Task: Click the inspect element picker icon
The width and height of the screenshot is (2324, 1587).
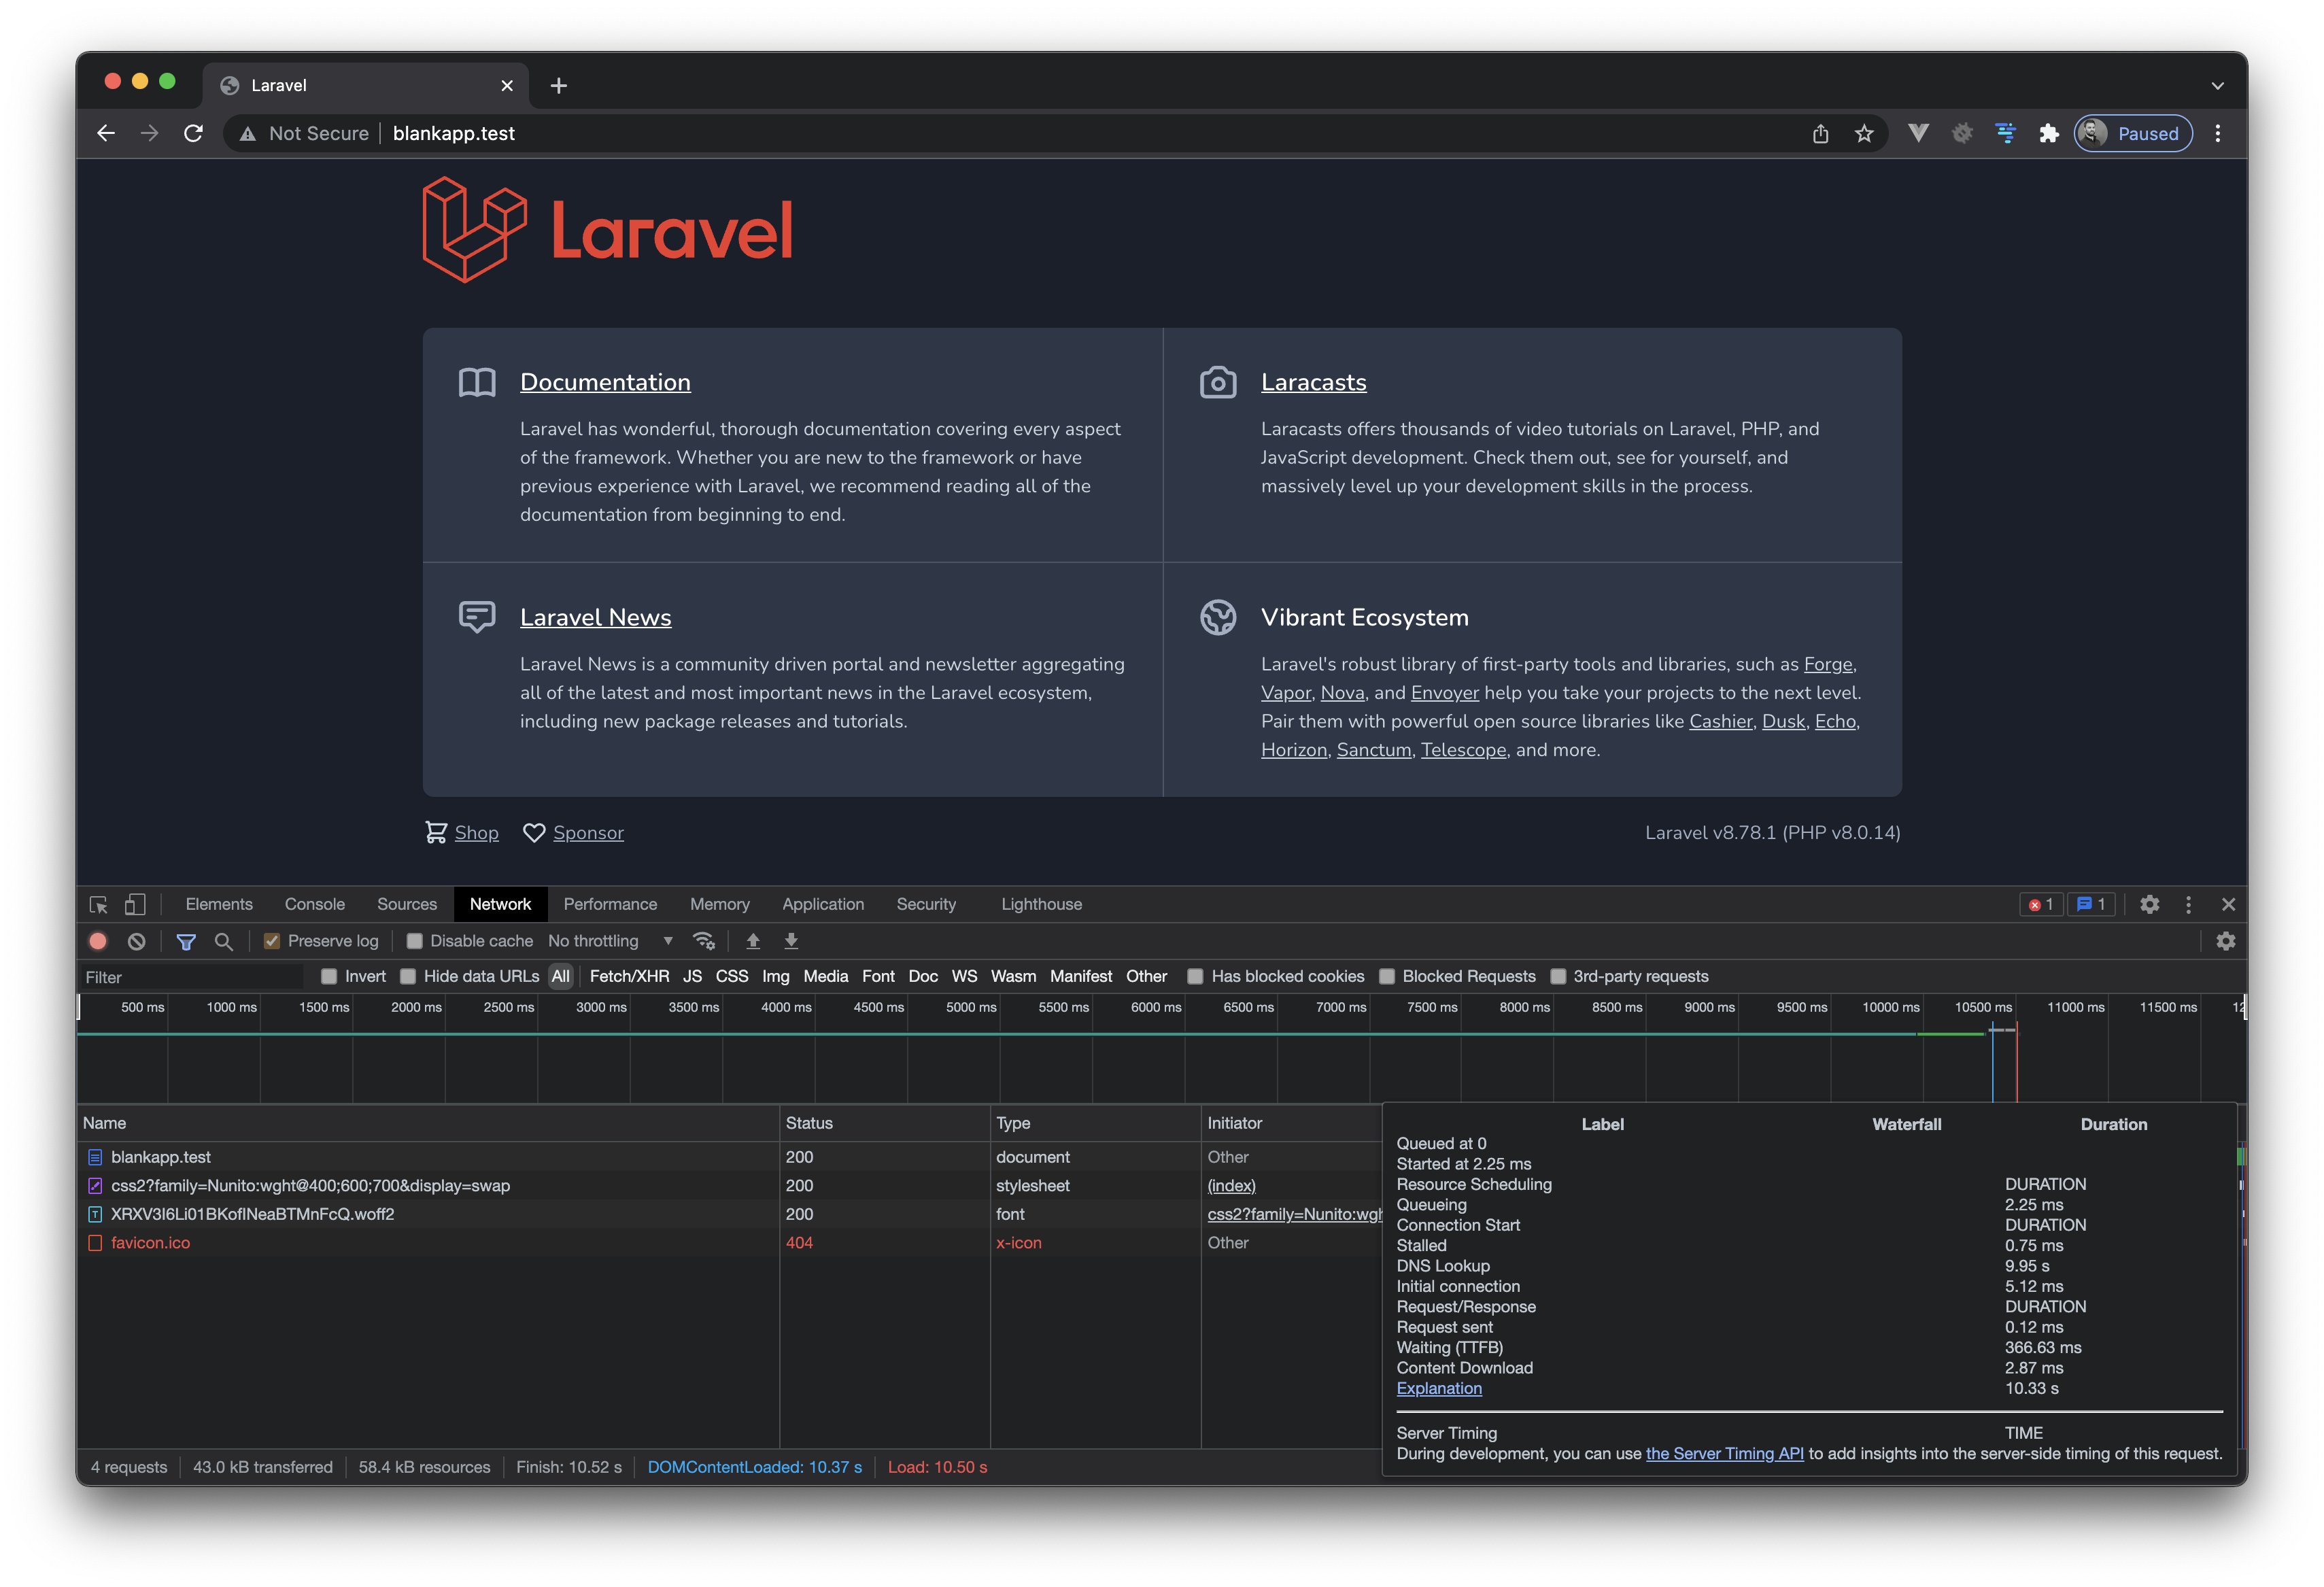Action: pos(99,904)
